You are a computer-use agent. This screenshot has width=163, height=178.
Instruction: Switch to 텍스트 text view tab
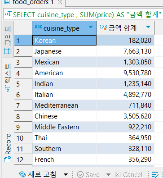8,78
